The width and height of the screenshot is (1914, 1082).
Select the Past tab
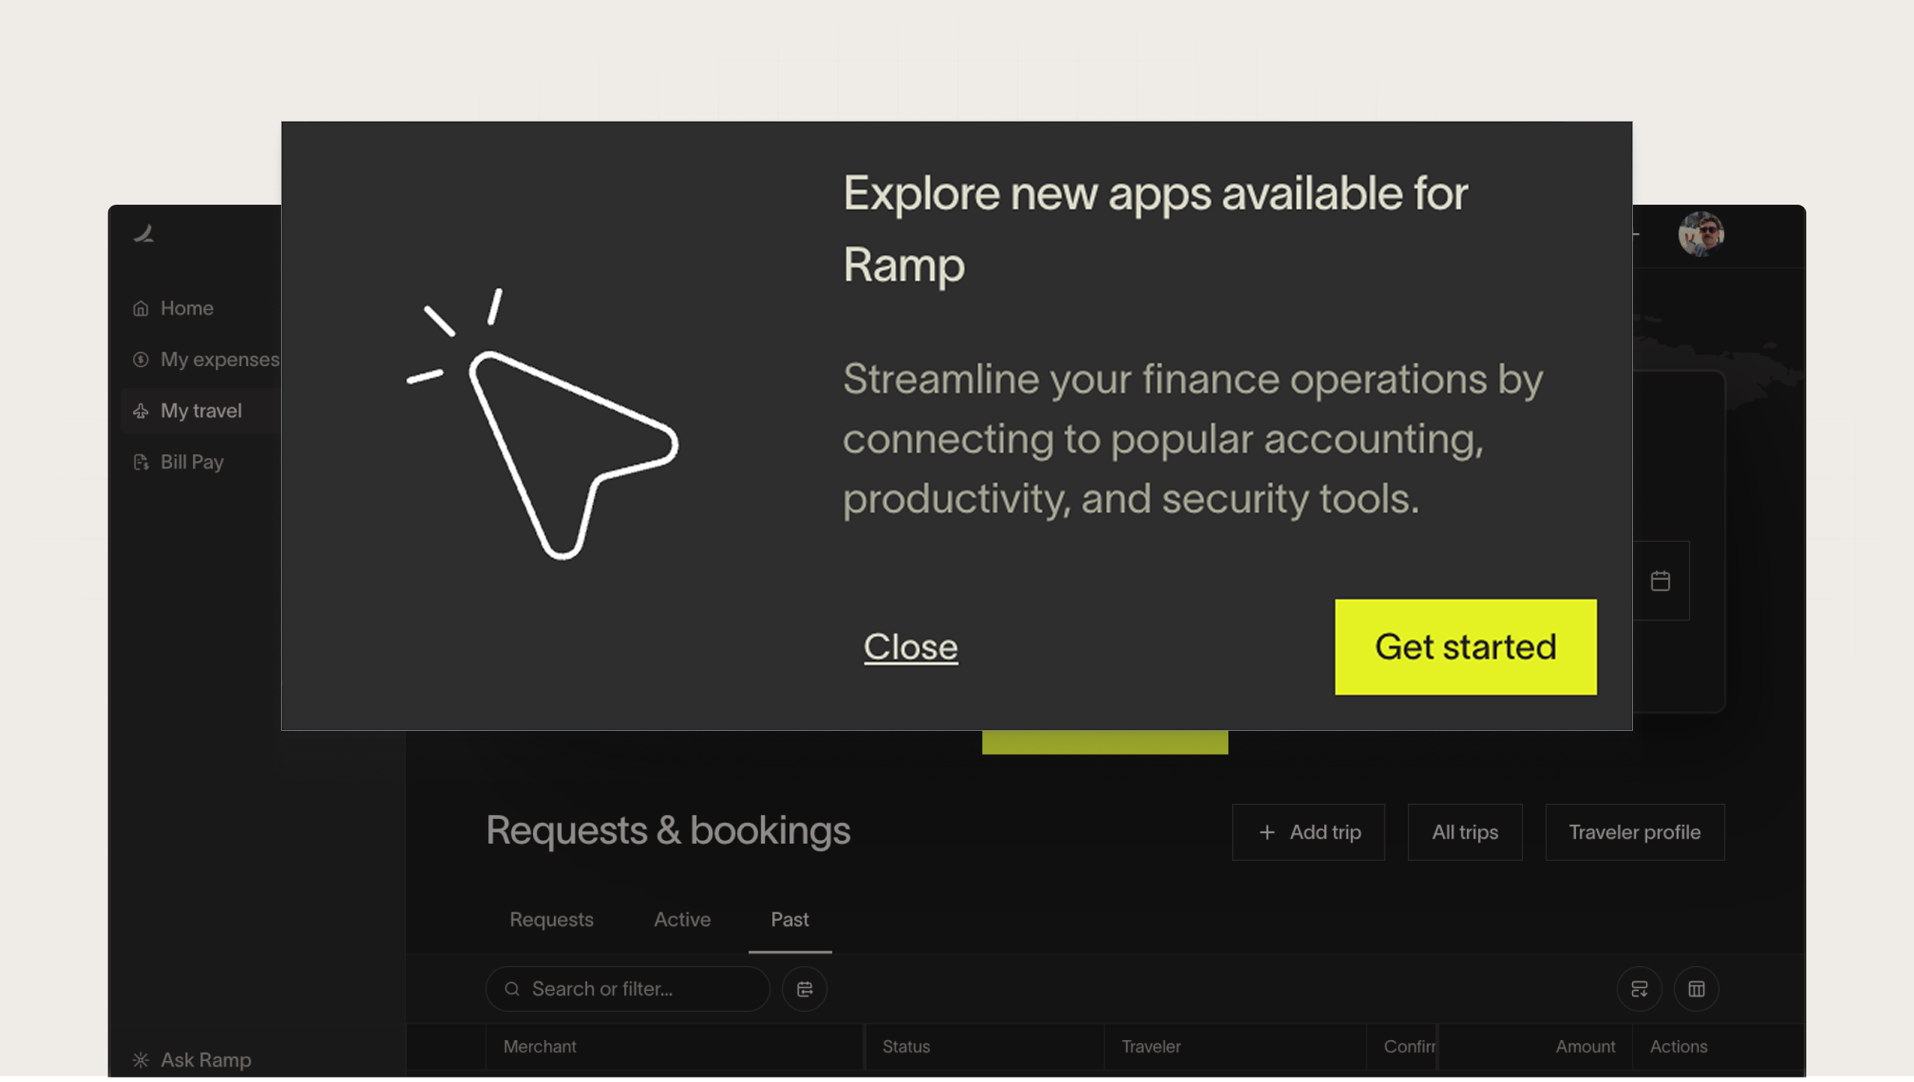click(790, 919)
